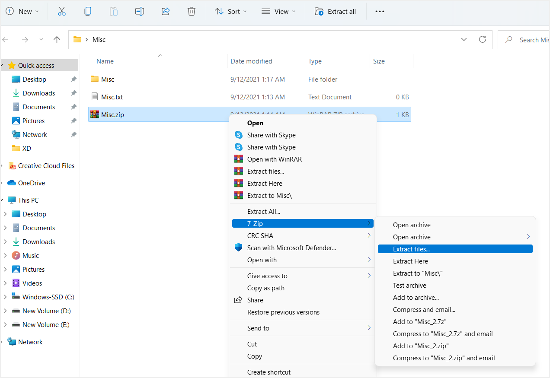The image size is (550, 378).
Task: Click Test archive in 7-Zip submenu
Action: click(409, 286)
